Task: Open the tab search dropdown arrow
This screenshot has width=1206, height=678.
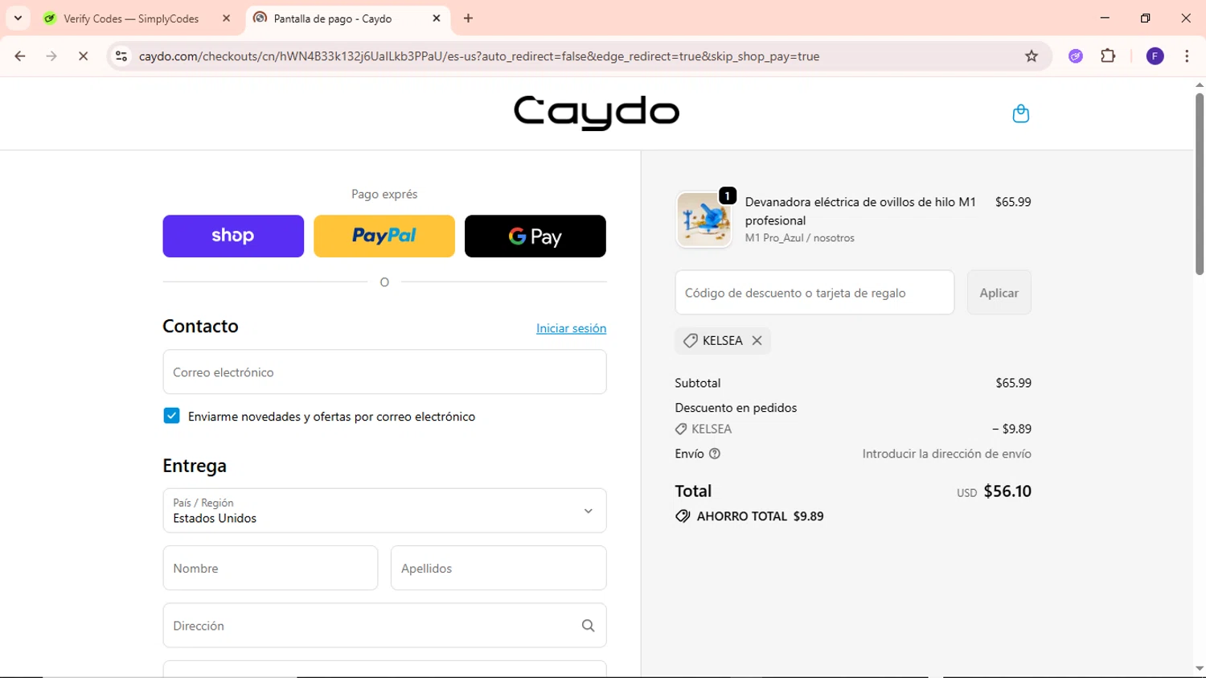Action: [x=18, y=18]
